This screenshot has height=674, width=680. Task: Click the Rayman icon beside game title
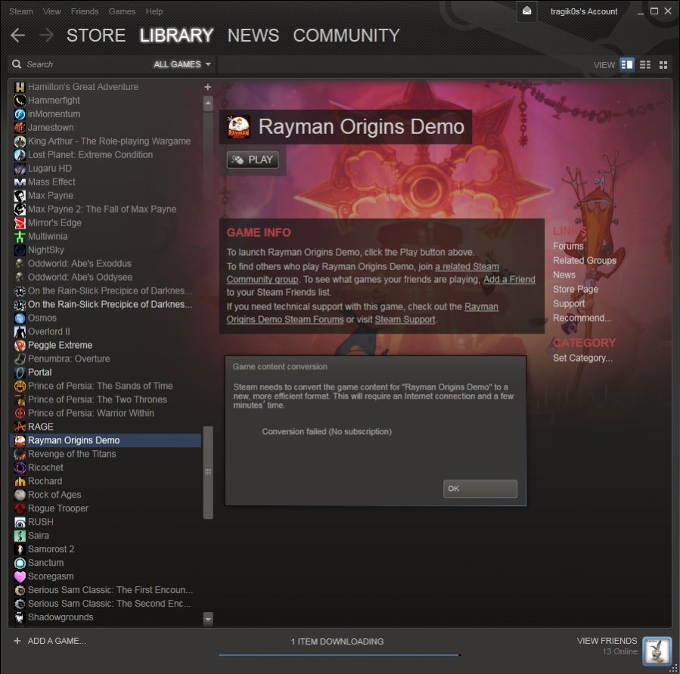(238, 127)
